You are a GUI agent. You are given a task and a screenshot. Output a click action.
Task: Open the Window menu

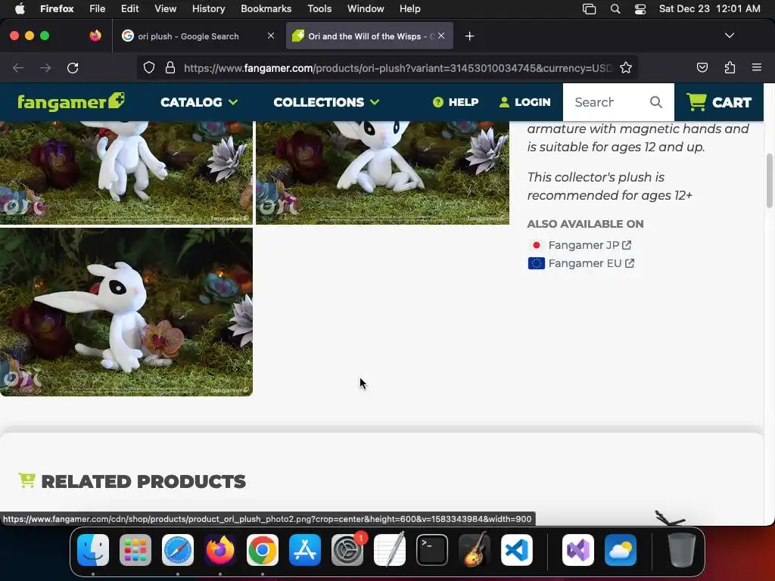click(366, 8)
